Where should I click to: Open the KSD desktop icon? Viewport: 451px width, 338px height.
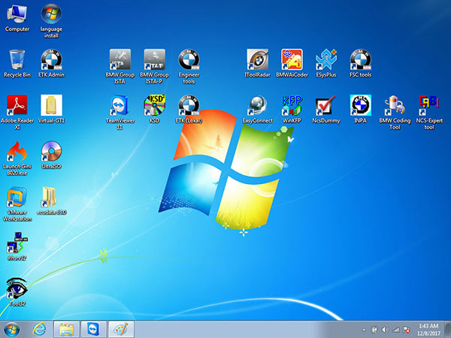coord(153,106)
